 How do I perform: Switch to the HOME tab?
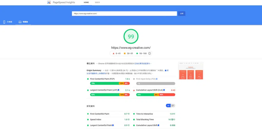pyautogui.click(x=86, y=3)
